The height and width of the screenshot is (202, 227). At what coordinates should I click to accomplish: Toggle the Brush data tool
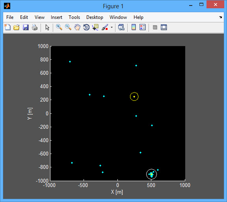(105, 27)
